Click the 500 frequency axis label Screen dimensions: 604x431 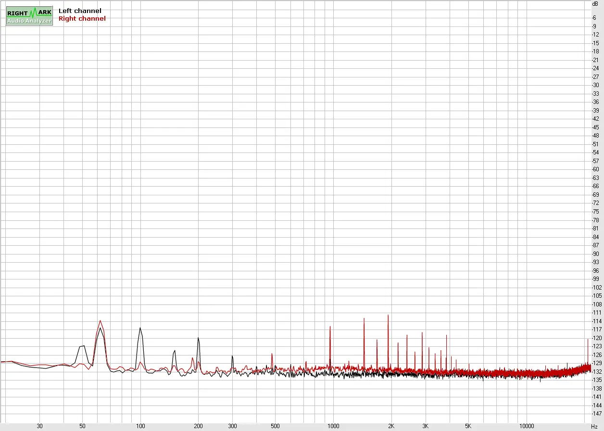pos(275,426)
